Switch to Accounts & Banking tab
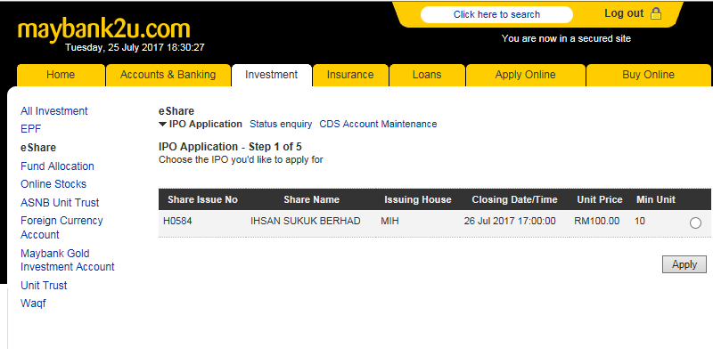 tap(168, 75)
